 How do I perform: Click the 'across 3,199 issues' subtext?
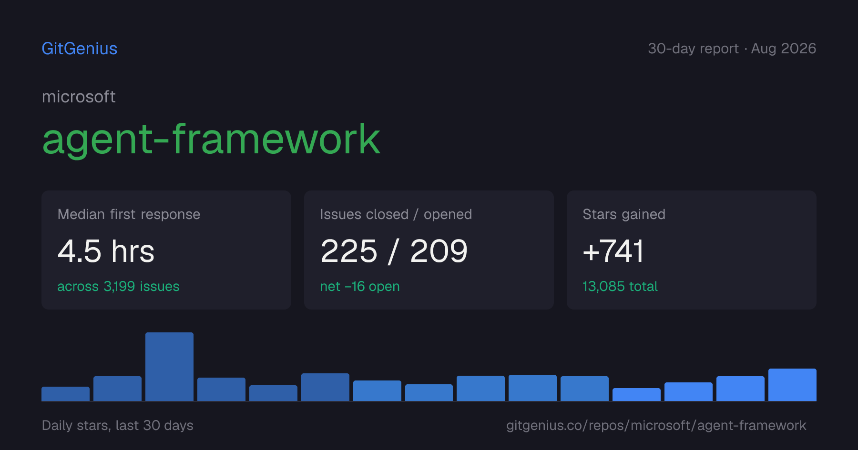(118, 286)
